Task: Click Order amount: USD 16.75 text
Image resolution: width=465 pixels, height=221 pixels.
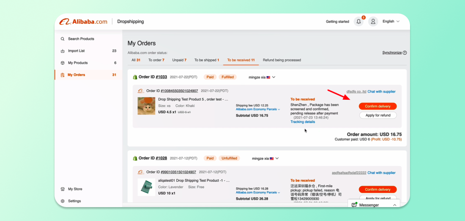Action: pyautogui.click(x=374, y=134)
